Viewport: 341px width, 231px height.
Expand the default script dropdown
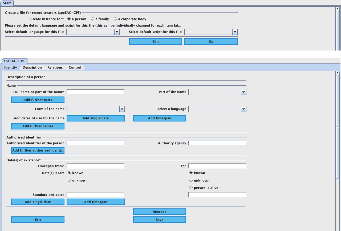click(x=234, y=32)
